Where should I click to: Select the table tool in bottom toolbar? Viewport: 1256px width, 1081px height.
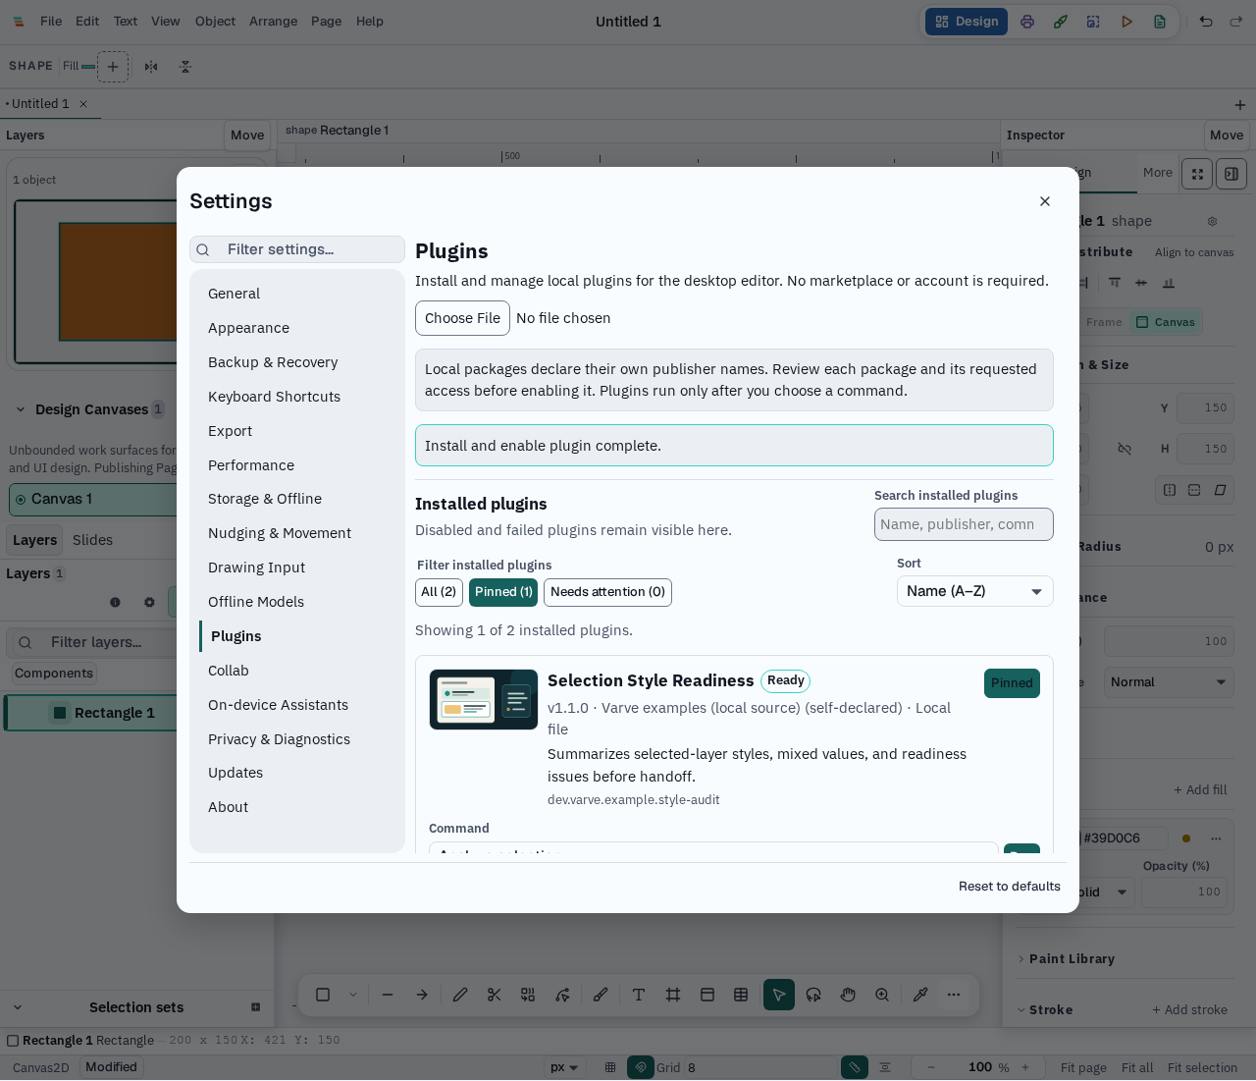[x=741, y=995]
